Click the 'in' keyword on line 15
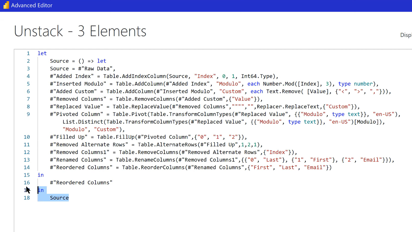 [41, 175]
